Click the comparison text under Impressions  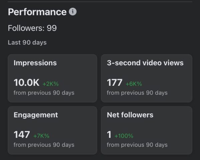[x=44, y=92]
